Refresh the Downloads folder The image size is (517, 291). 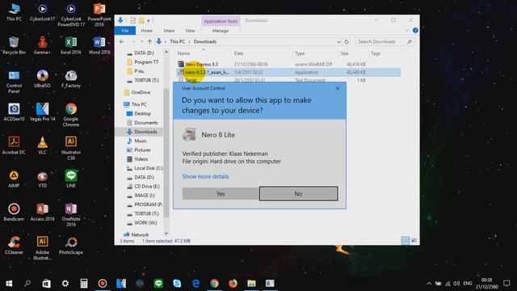[347, 42]
